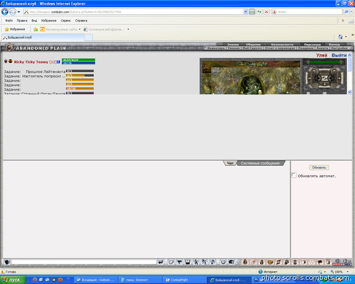The width and height of the screenshot is (355, 284).
Task: Click the 'Улей' link
Action: (x=321, y=55)
